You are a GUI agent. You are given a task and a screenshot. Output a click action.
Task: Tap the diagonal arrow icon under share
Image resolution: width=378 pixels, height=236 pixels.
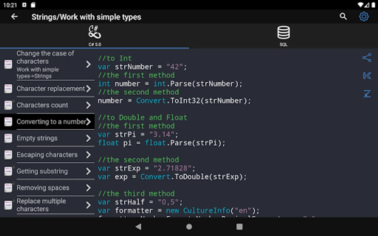pyautogui.click(x=367, y=94)
